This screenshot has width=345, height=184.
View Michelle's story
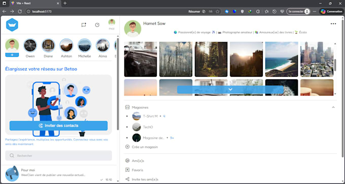pos(85,45)
